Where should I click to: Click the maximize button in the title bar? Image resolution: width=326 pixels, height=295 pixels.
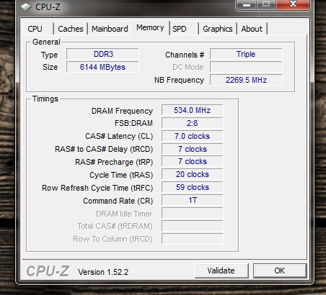click(x=266, y=4)
